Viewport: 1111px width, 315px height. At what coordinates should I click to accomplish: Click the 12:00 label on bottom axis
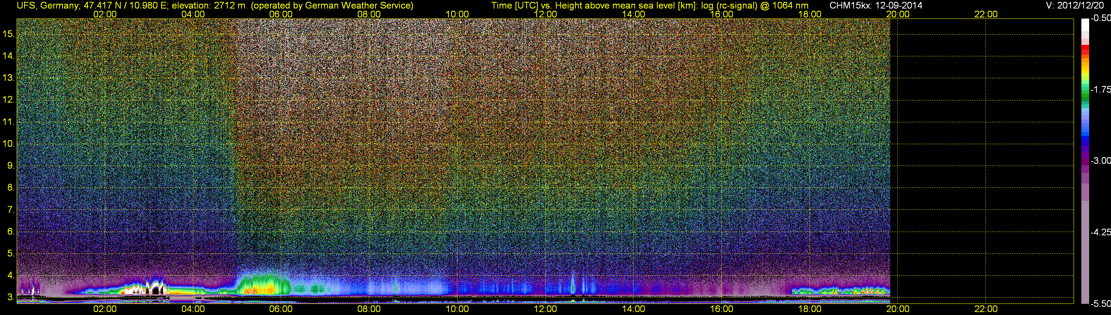click(x=545, y=309)
